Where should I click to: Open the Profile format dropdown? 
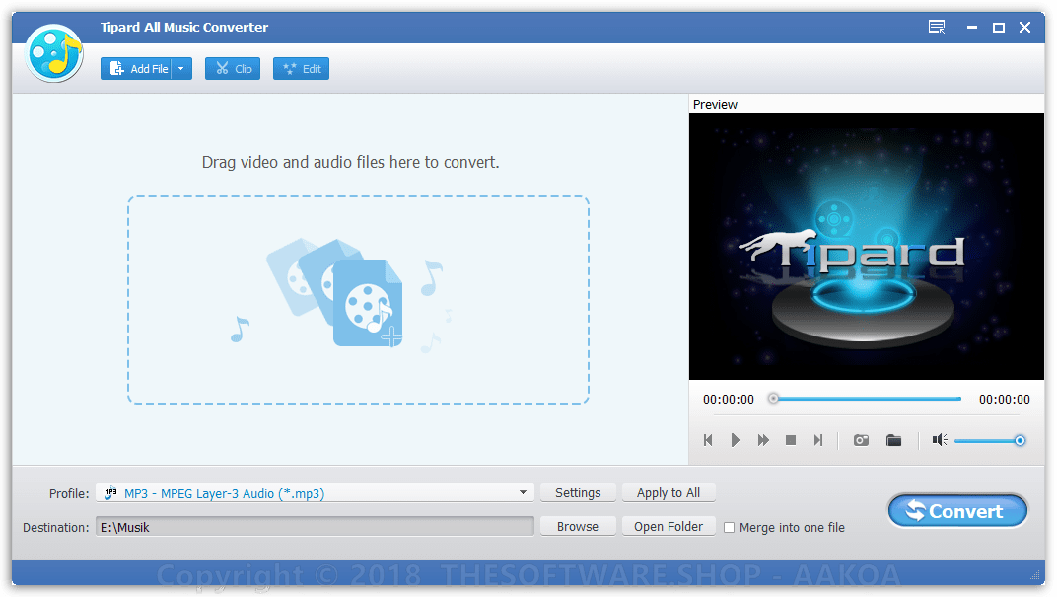point(522,492)
